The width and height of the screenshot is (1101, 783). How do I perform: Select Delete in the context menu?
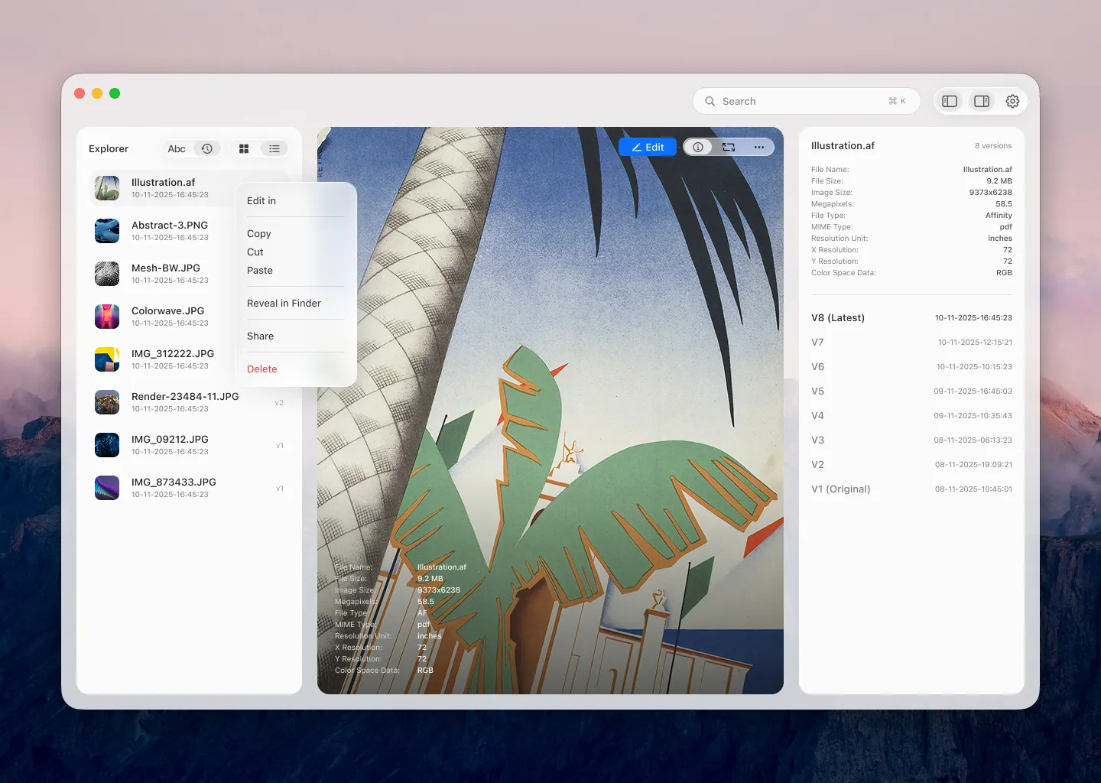[262, 369]
